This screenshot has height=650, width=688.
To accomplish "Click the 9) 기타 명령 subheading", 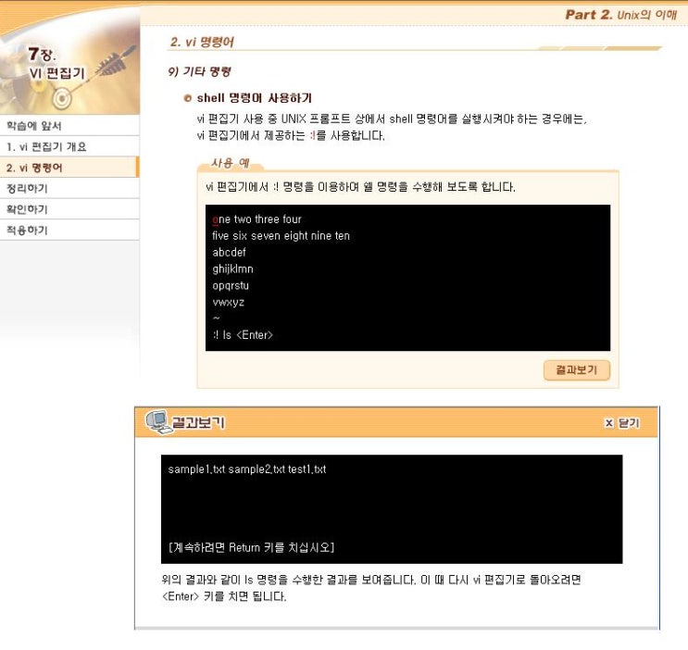I will [x=199, y=71].
